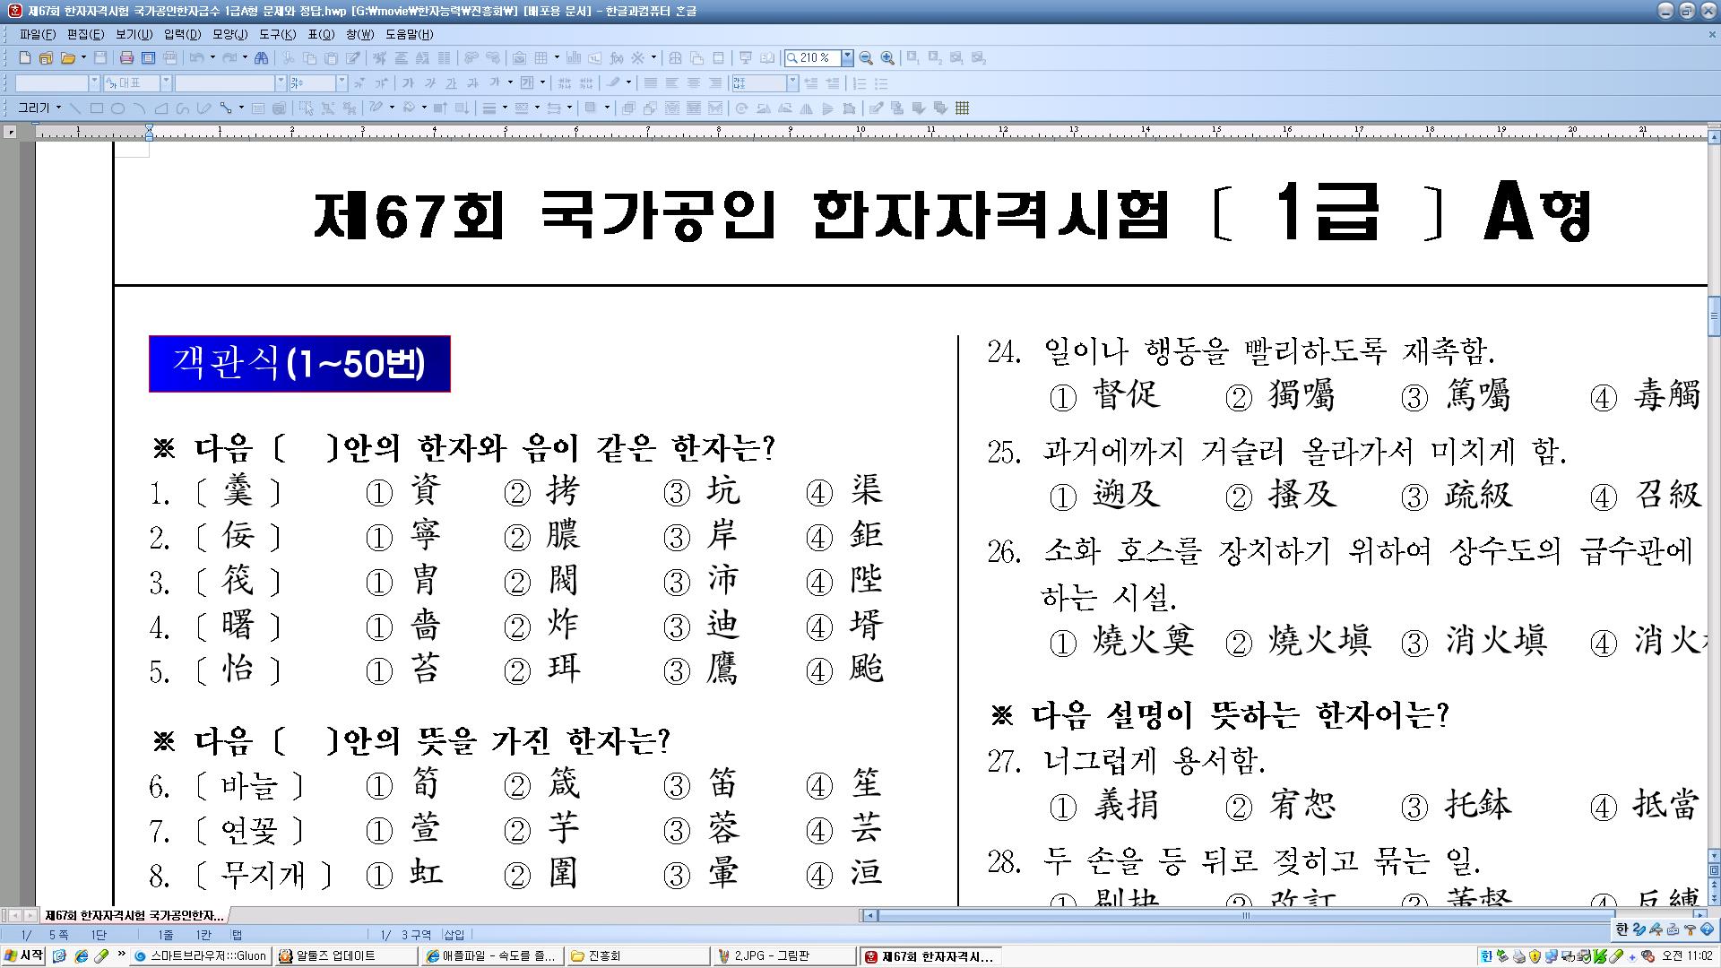This screenshot has height=968, width=1721.
Task: Click the insert chart icon
Action: click(573, 57)
